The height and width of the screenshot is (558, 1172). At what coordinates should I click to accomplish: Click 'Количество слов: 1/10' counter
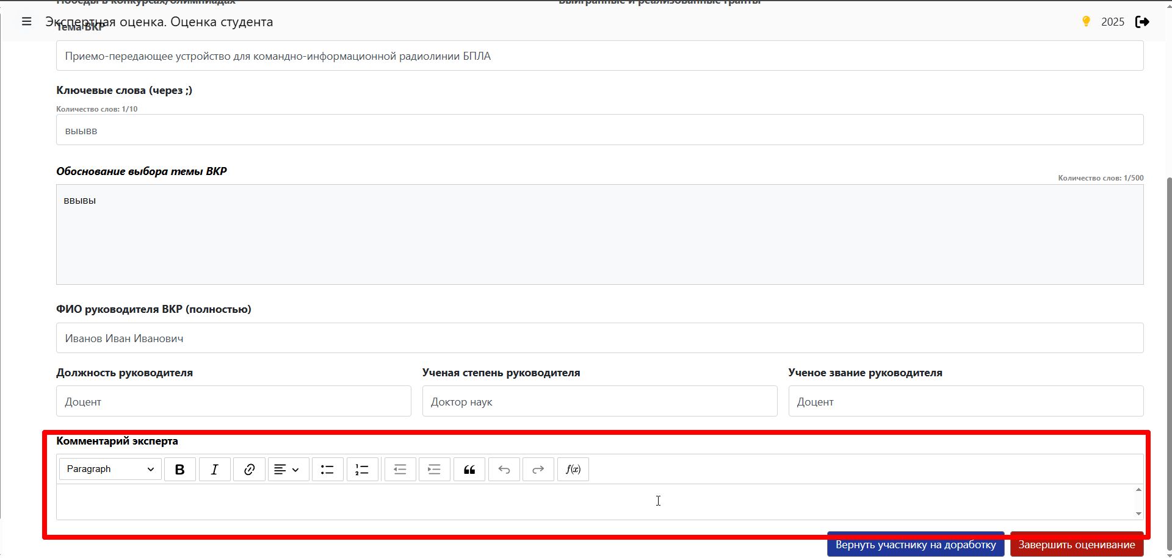(x=97, y=109)
